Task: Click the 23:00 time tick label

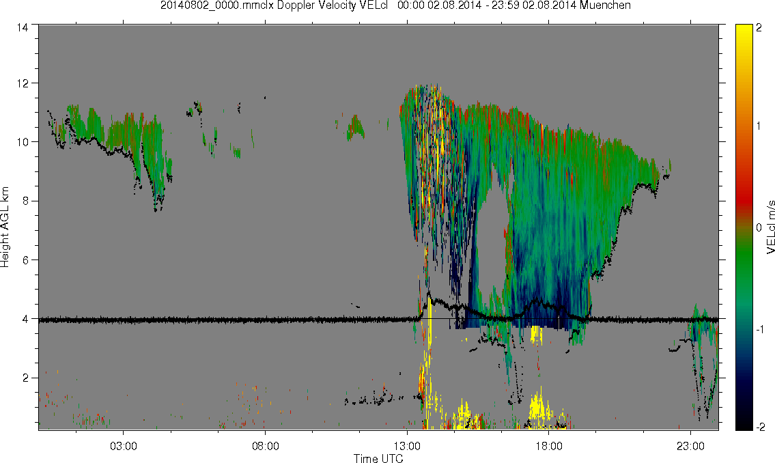Action: [x=690, y=446]
